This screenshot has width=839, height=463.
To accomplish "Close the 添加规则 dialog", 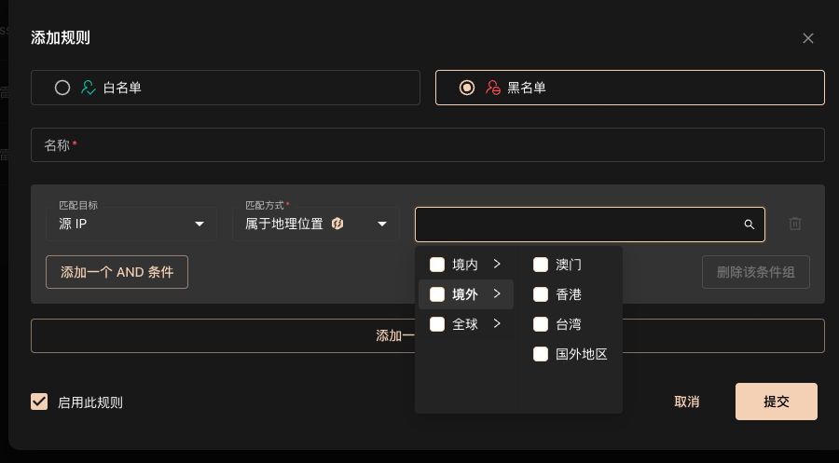I will point(808,38).
